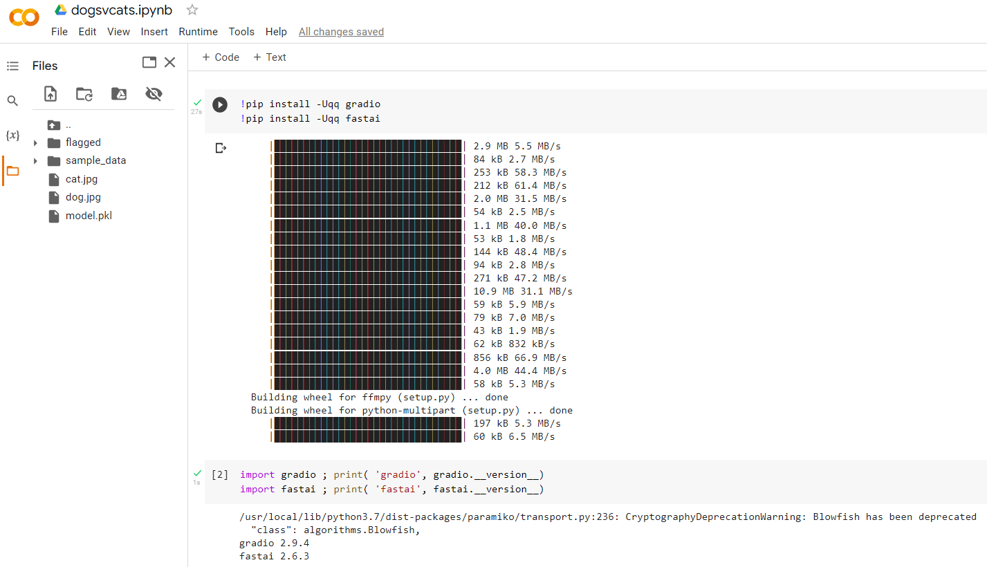Run the pip install code cell
The image size is (987, 567).
point(220,105)
